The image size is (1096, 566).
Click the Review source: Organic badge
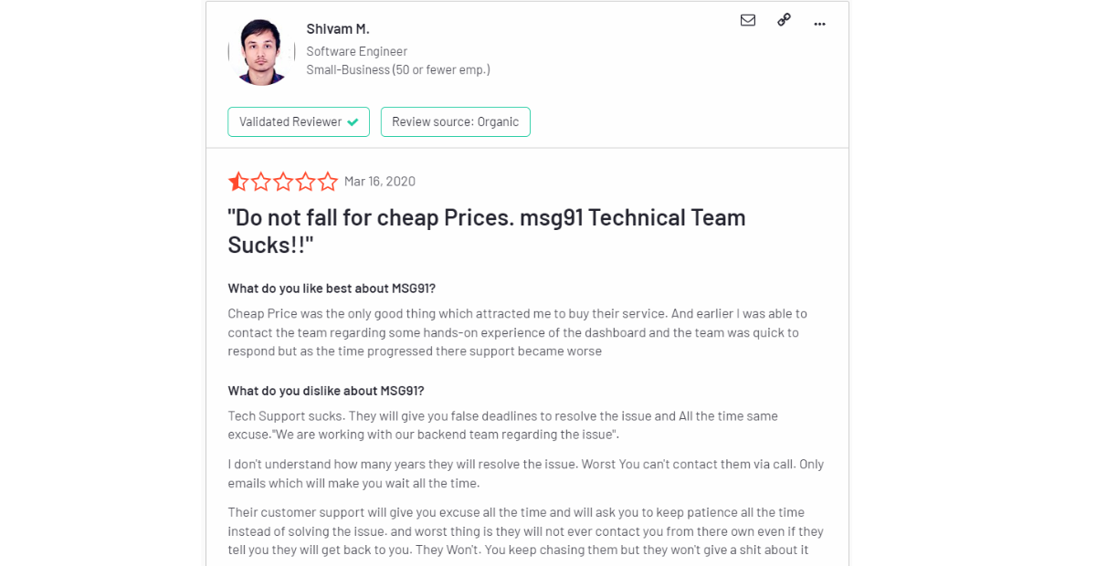coord(455,122)
